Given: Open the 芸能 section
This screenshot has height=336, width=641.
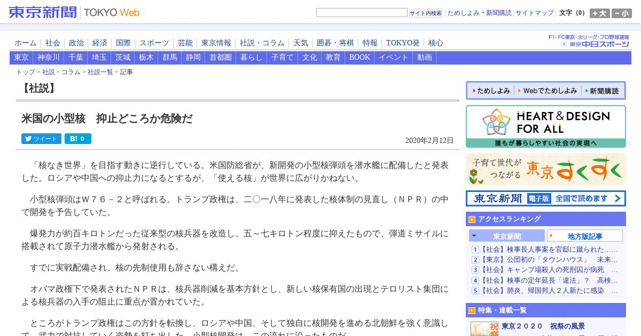Looking at the screenshot, I should coord(185,43).
